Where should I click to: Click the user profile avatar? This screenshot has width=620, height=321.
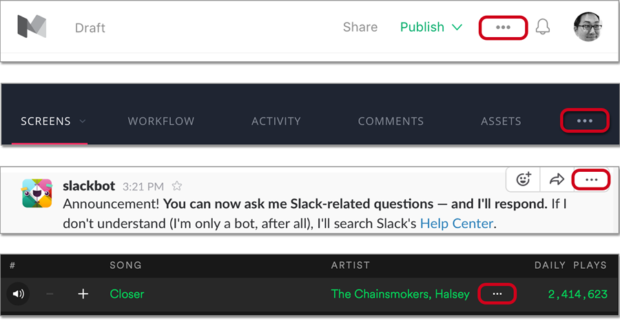pos(588,27)
